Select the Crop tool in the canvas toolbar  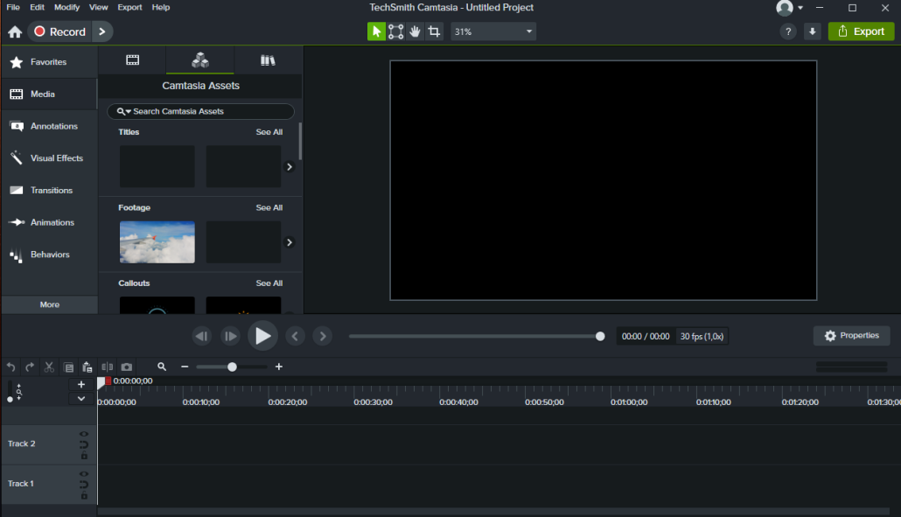pos(434,31)
